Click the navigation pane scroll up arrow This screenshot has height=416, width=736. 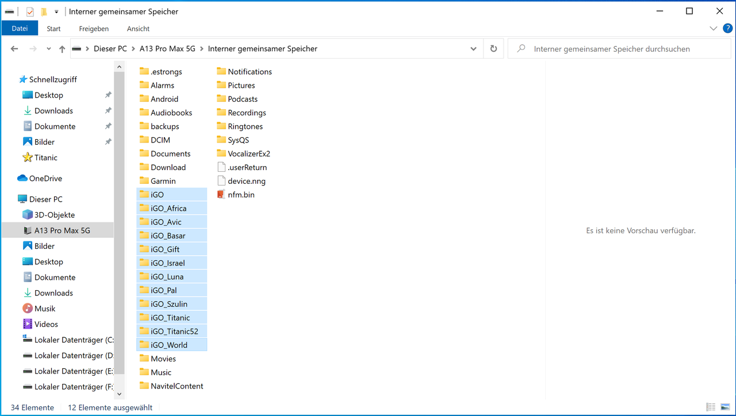120,67
